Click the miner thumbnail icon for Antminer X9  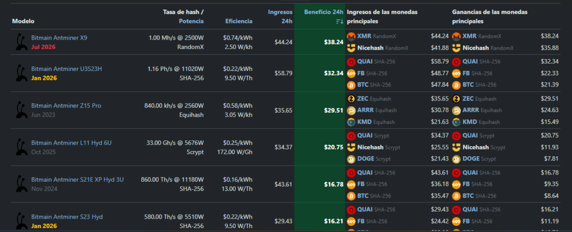[22, 42]
